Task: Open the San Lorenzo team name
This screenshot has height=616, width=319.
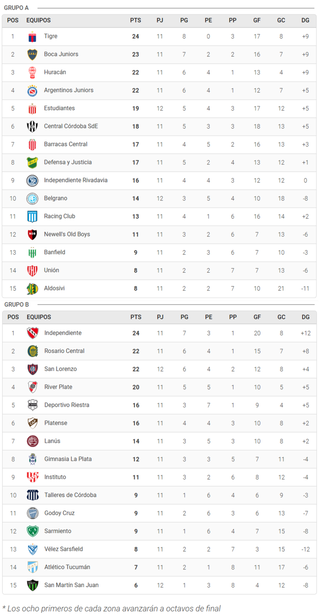Action: pos(60,369)
